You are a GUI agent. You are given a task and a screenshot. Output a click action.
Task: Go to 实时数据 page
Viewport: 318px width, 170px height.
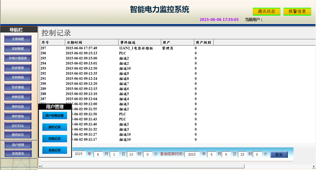coord(18,49)
